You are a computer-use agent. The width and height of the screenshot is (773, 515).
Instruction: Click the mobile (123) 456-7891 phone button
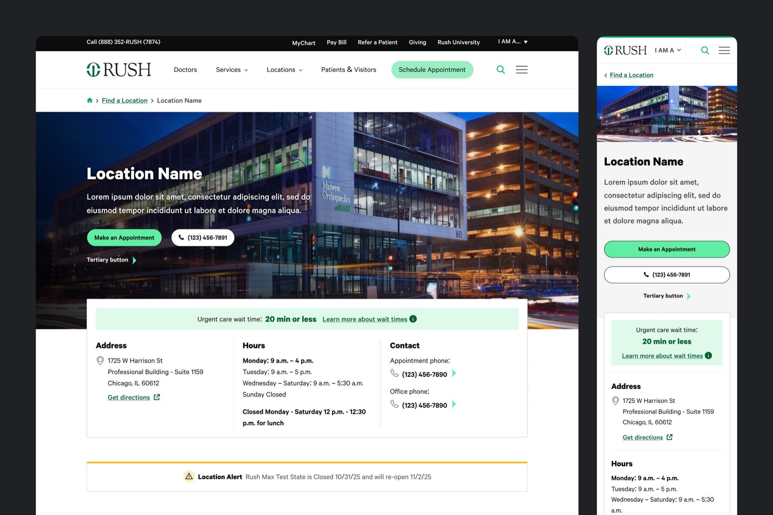pos(666,275)
